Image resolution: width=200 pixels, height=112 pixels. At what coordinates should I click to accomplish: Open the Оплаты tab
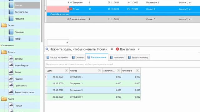[x=78, y=57]
